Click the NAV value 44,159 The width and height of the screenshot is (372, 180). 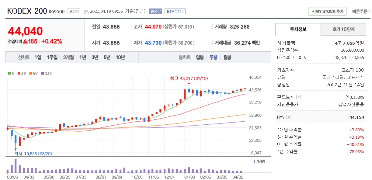357,117
